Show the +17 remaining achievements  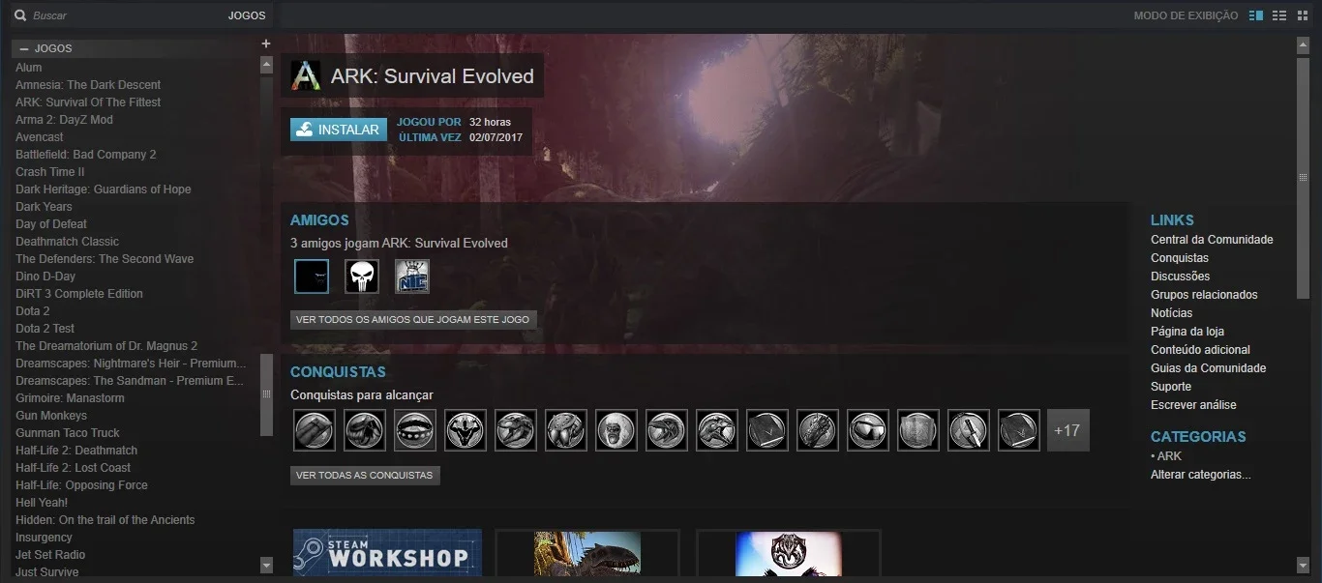[1068, 430]
